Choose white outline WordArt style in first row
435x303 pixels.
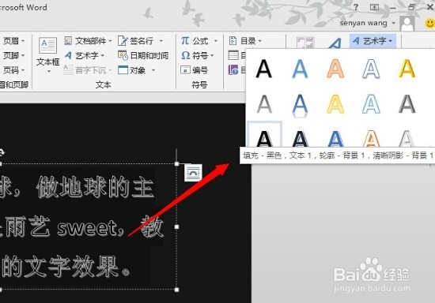click(371, 69)
